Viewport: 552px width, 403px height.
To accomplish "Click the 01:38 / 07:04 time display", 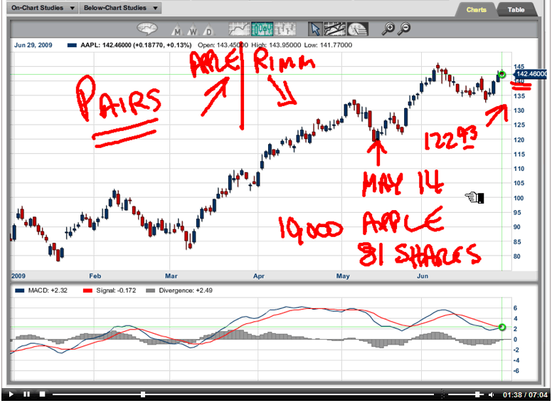I will 525,394.
